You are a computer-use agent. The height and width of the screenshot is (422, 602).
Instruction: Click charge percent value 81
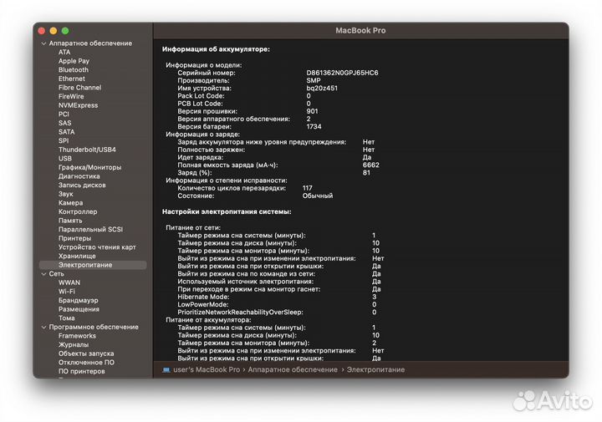366,173
